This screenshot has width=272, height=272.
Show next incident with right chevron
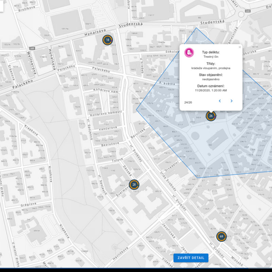pyautogui.click(x=232, y=101)
